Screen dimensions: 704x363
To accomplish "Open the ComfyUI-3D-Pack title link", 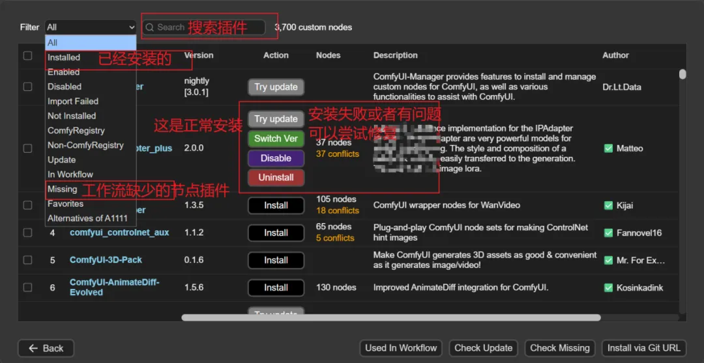I will (106, 260).
